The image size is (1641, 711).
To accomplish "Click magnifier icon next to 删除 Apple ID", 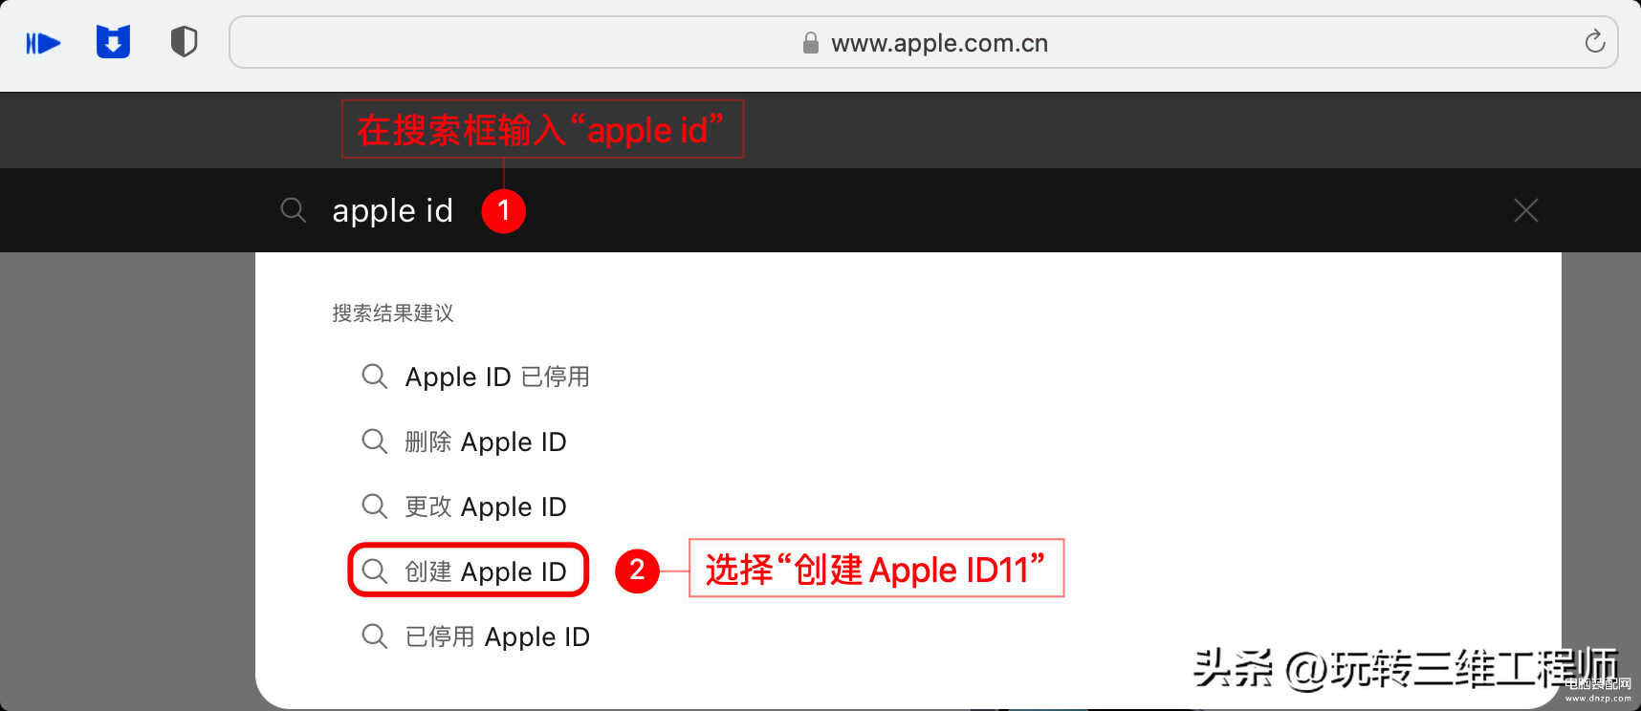I will pos(374,442).
